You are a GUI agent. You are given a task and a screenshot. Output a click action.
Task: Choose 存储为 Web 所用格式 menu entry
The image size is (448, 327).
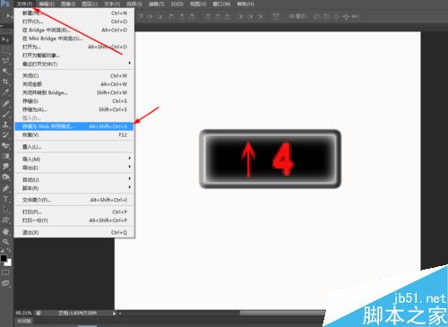74,126
